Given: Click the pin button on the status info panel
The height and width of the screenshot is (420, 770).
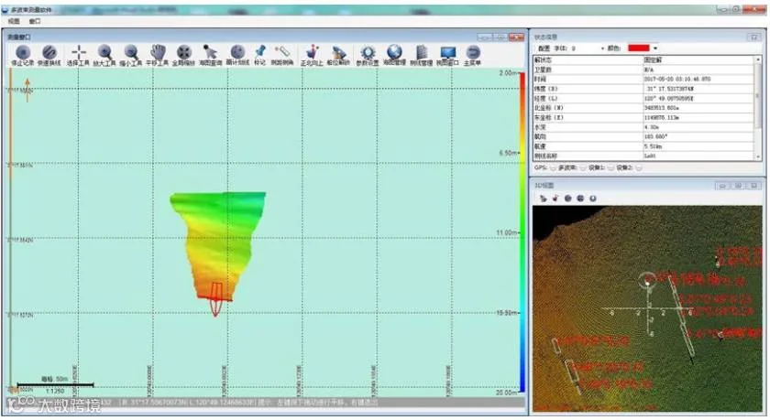Looking at the screenshot, I should (x=753, y=37).
